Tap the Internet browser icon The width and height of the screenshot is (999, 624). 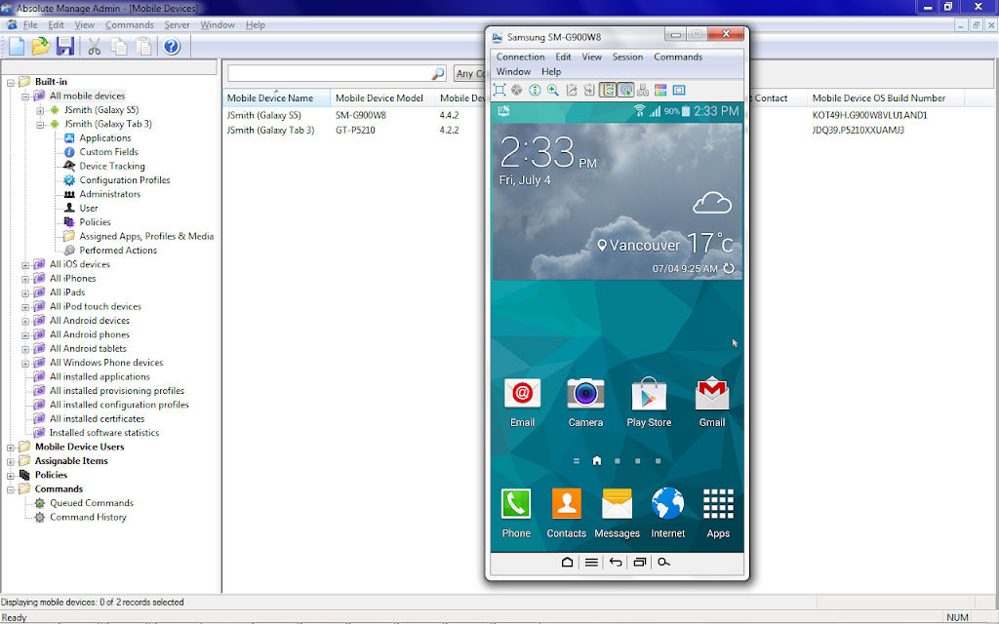click(x=667, y=513)
